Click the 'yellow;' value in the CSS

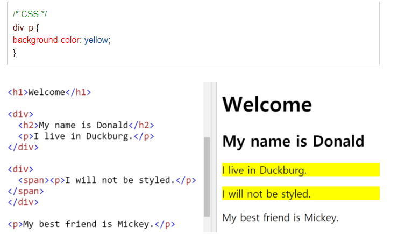[97, 40]
